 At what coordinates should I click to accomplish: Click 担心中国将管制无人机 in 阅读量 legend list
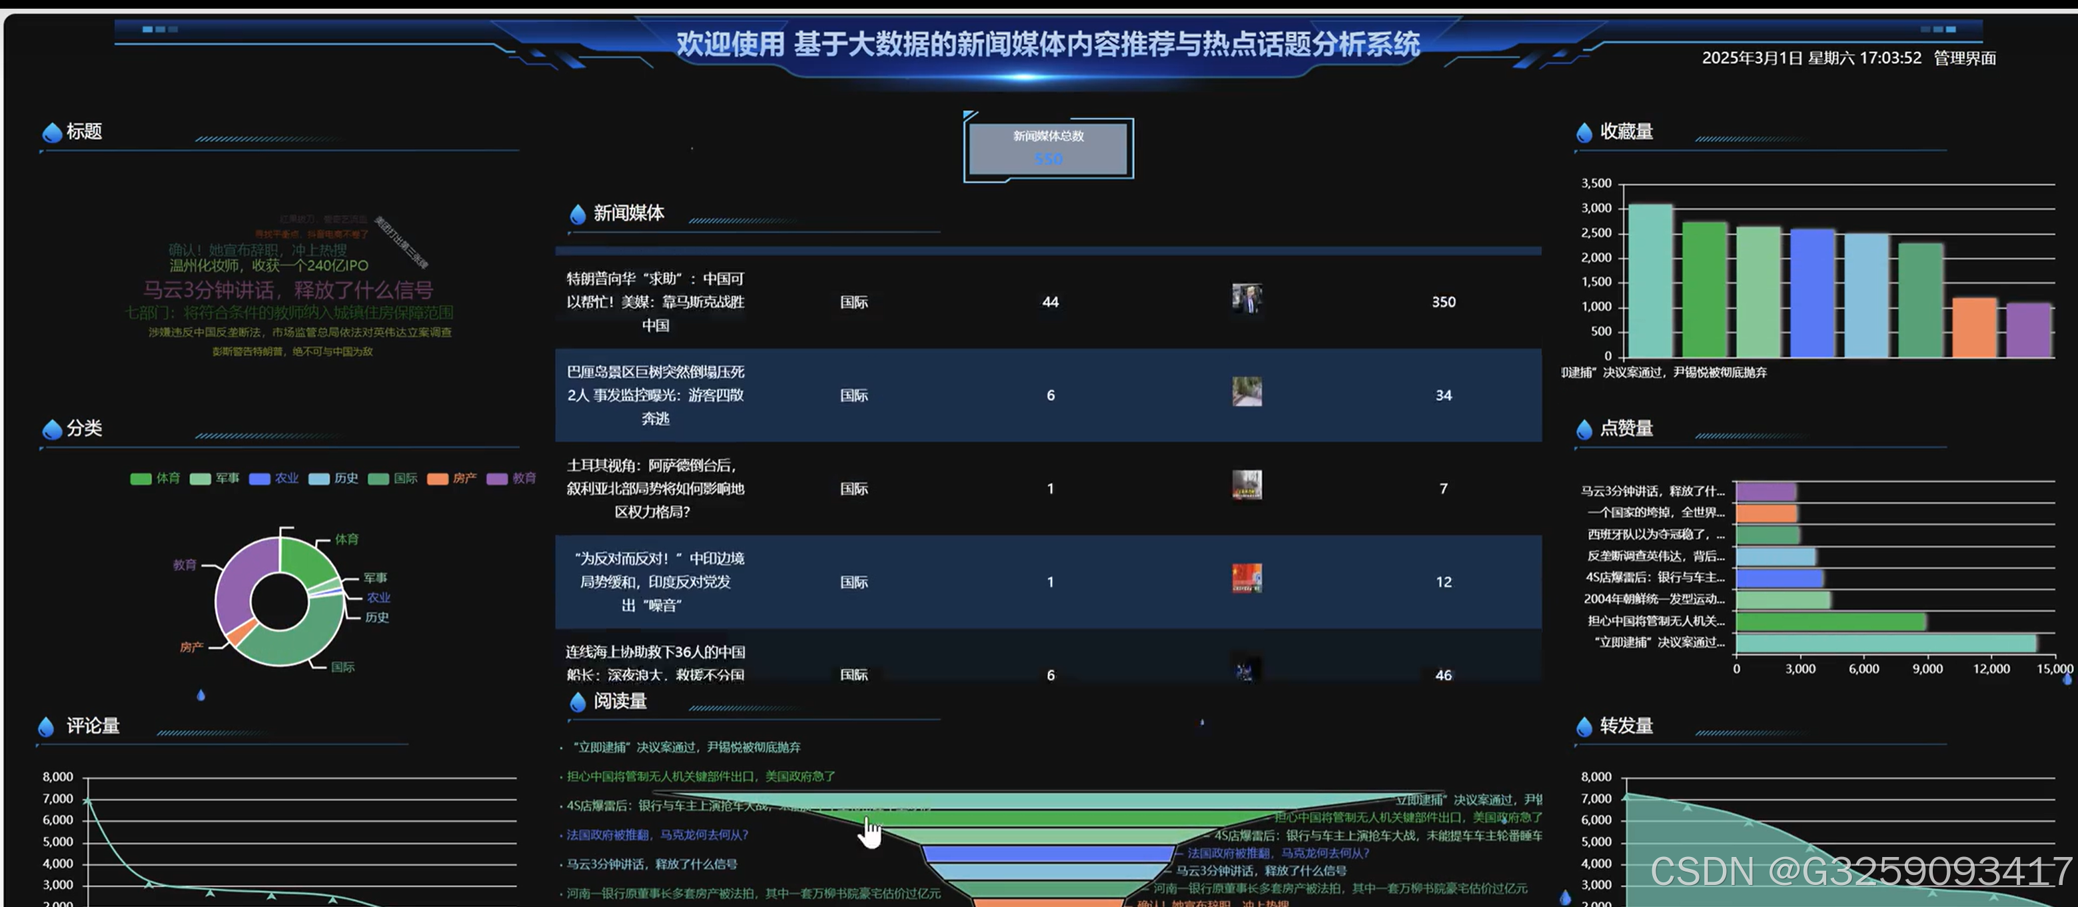[700, 777]
